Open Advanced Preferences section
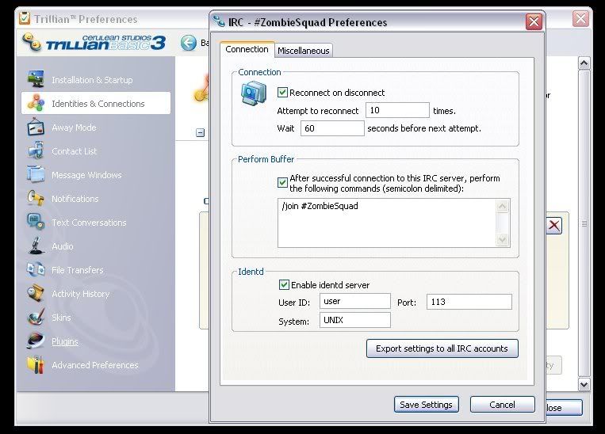 (95, 365)
